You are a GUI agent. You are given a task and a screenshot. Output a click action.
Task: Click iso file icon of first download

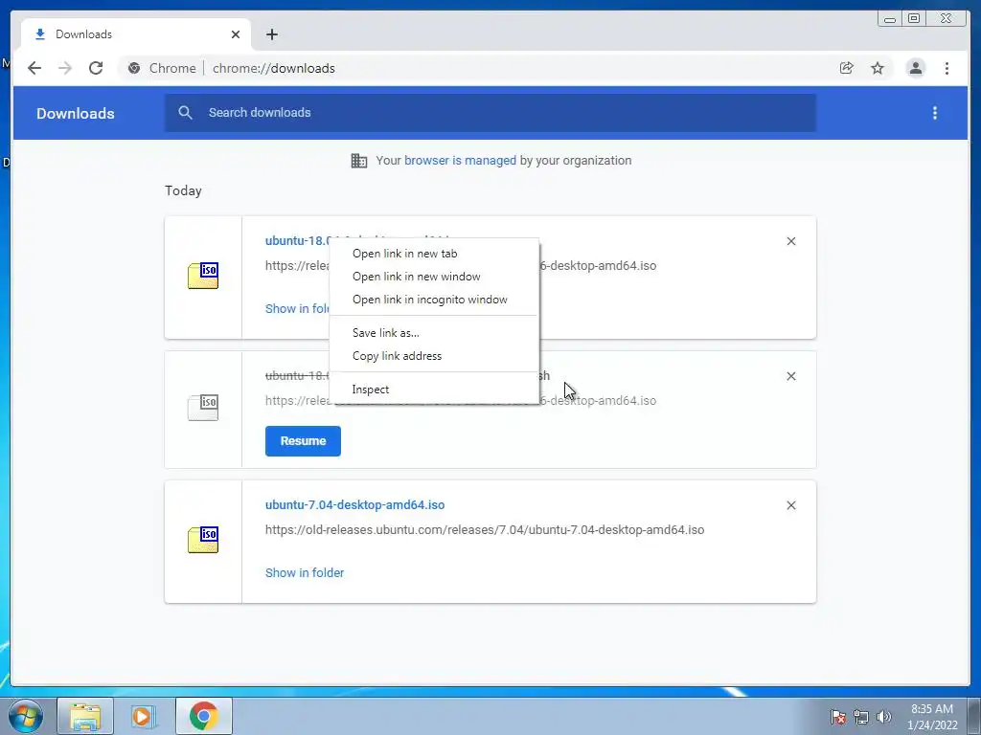coord(203,276)
